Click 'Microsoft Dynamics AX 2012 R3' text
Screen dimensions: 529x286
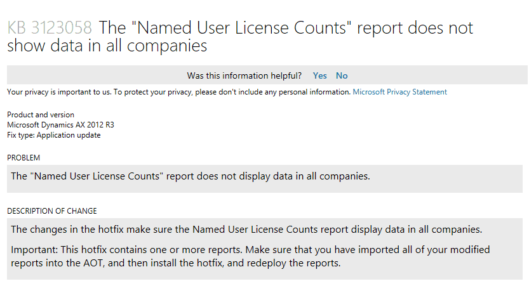61,125
